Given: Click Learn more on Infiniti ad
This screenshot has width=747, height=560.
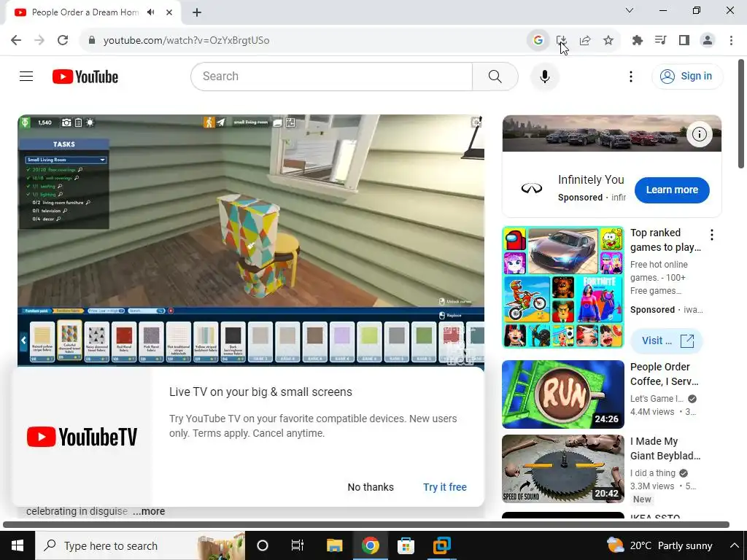Looking at the screenshot, I should (672, 190).
